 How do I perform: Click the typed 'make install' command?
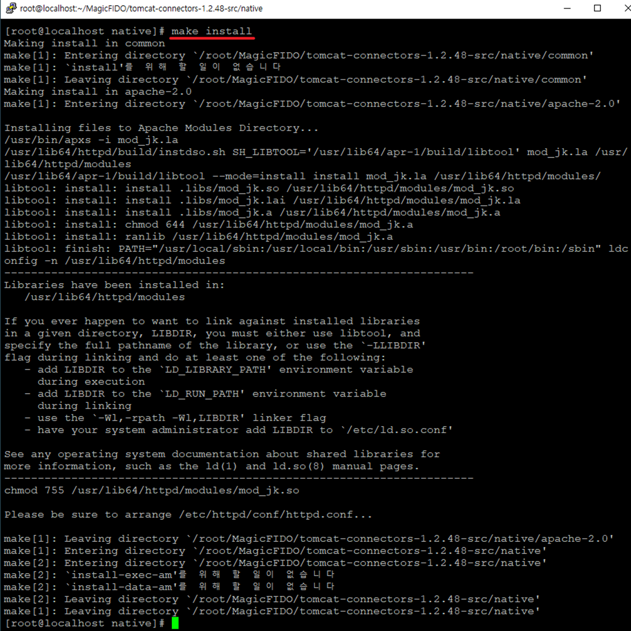[212, 31]
